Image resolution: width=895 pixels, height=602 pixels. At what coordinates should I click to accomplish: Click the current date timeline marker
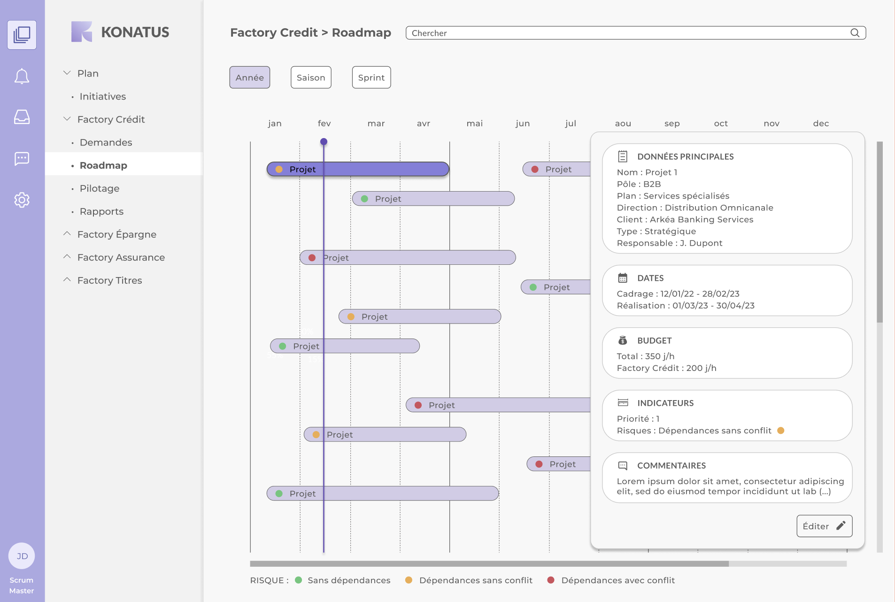coord(324,141)
